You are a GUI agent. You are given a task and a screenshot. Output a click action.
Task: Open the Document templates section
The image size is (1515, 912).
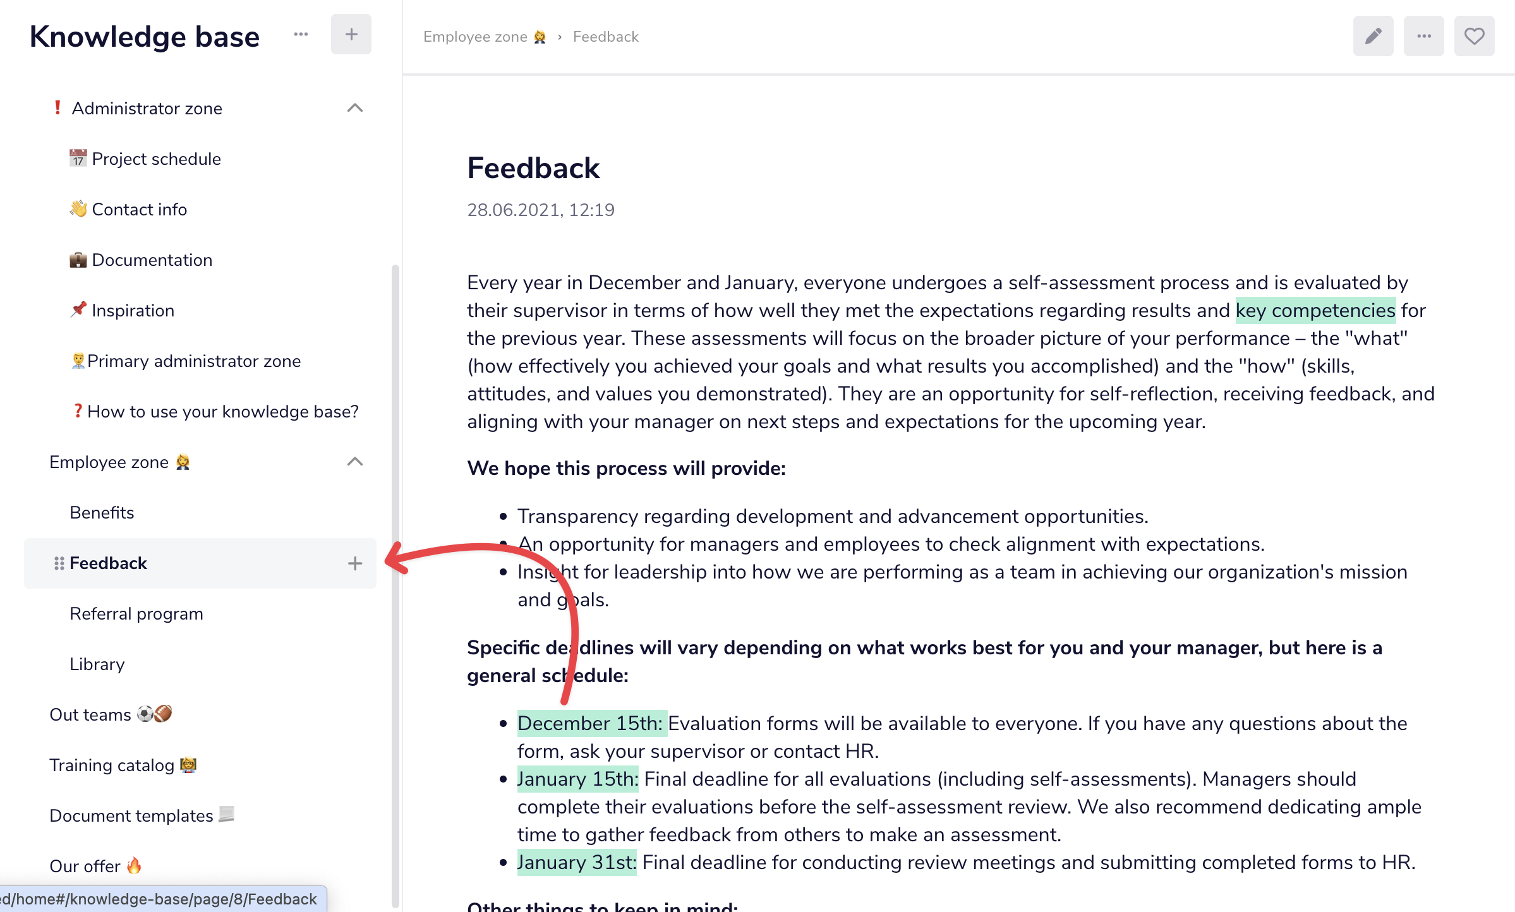[142, 815]
